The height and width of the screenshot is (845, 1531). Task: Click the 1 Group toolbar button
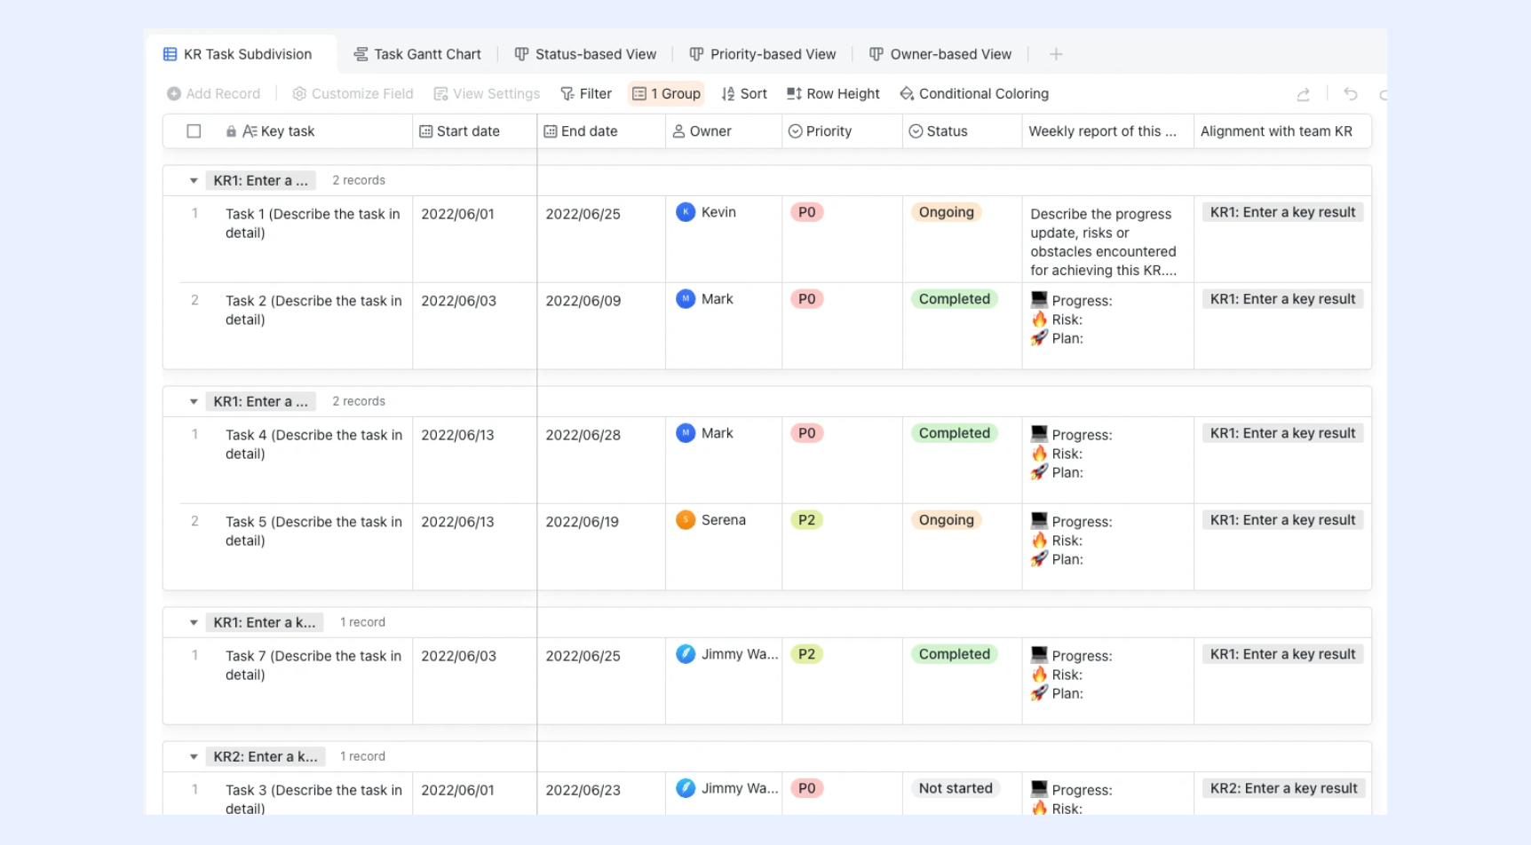(666, 94)
